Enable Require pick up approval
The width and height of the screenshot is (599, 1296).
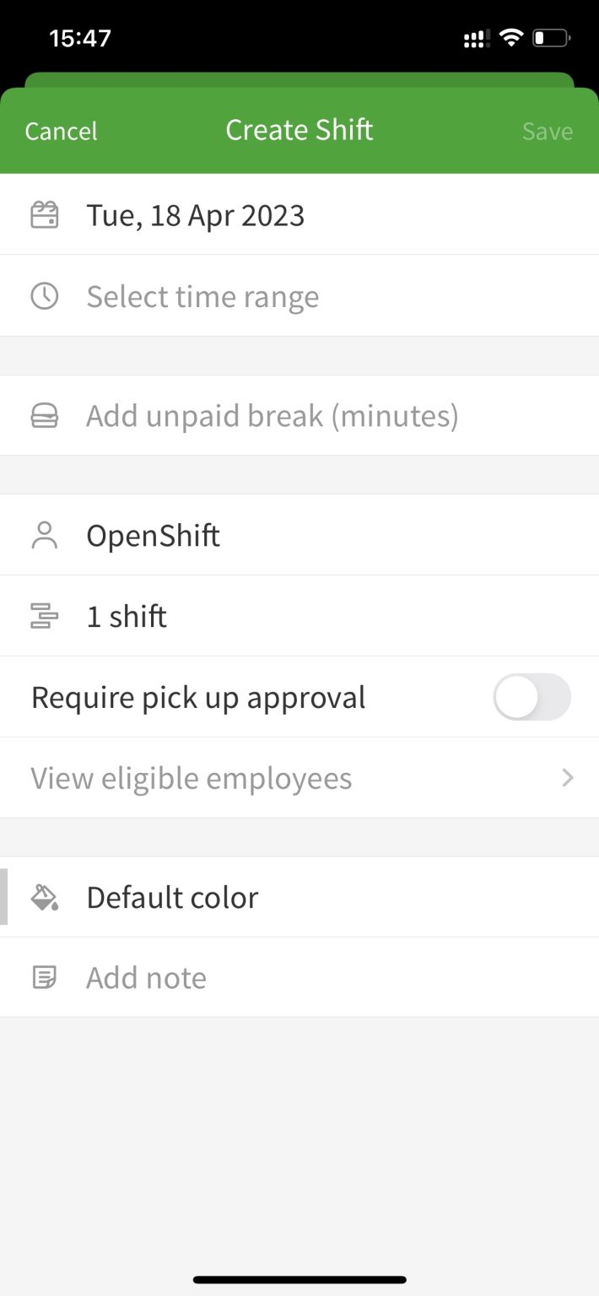pos(532,697)
